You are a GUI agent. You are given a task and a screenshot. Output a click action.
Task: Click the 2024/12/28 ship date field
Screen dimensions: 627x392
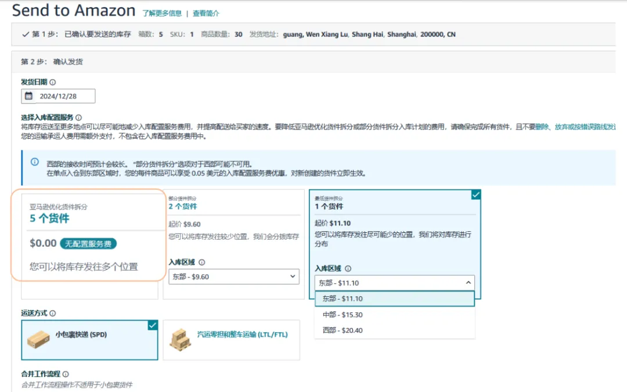click(x=64, y=96)
